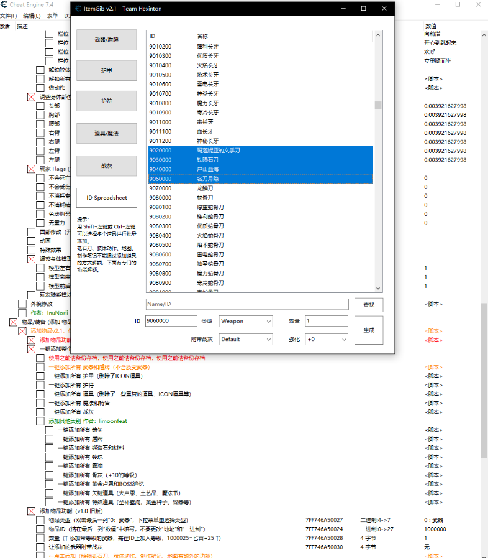Toggle the 一键添加所有 护符 checkbox
488x558 pixels.
pyautogui.click(x=40, y=385)
